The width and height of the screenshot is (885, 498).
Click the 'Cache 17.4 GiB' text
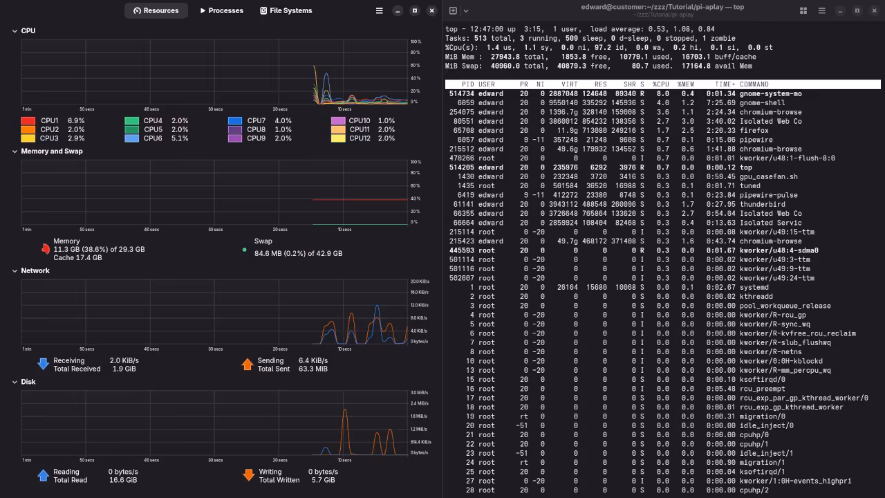[x=77, y=258]
